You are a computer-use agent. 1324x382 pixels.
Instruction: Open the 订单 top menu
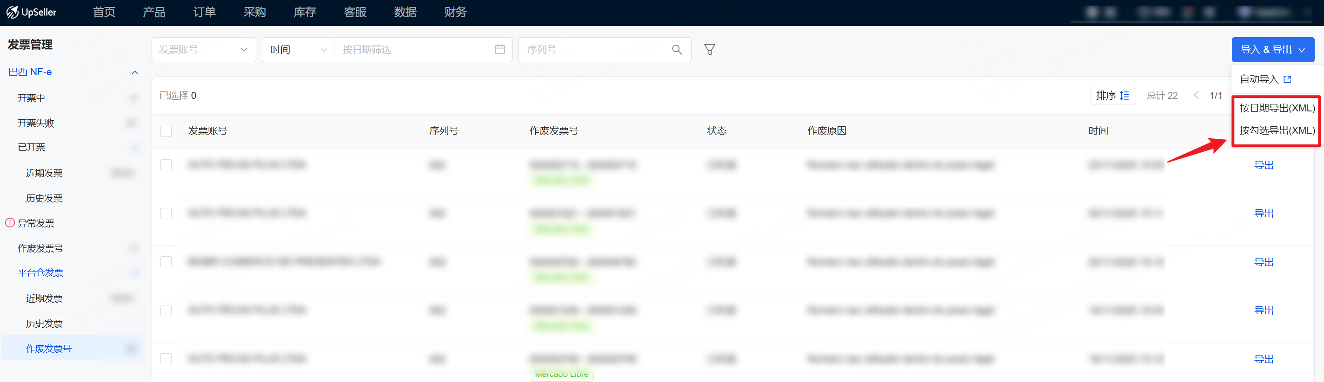204,13
